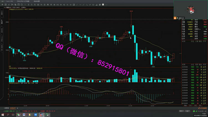Click the 2018 high price marker on chart
Screen dimensions: 208x117
(x=131, y=11)
